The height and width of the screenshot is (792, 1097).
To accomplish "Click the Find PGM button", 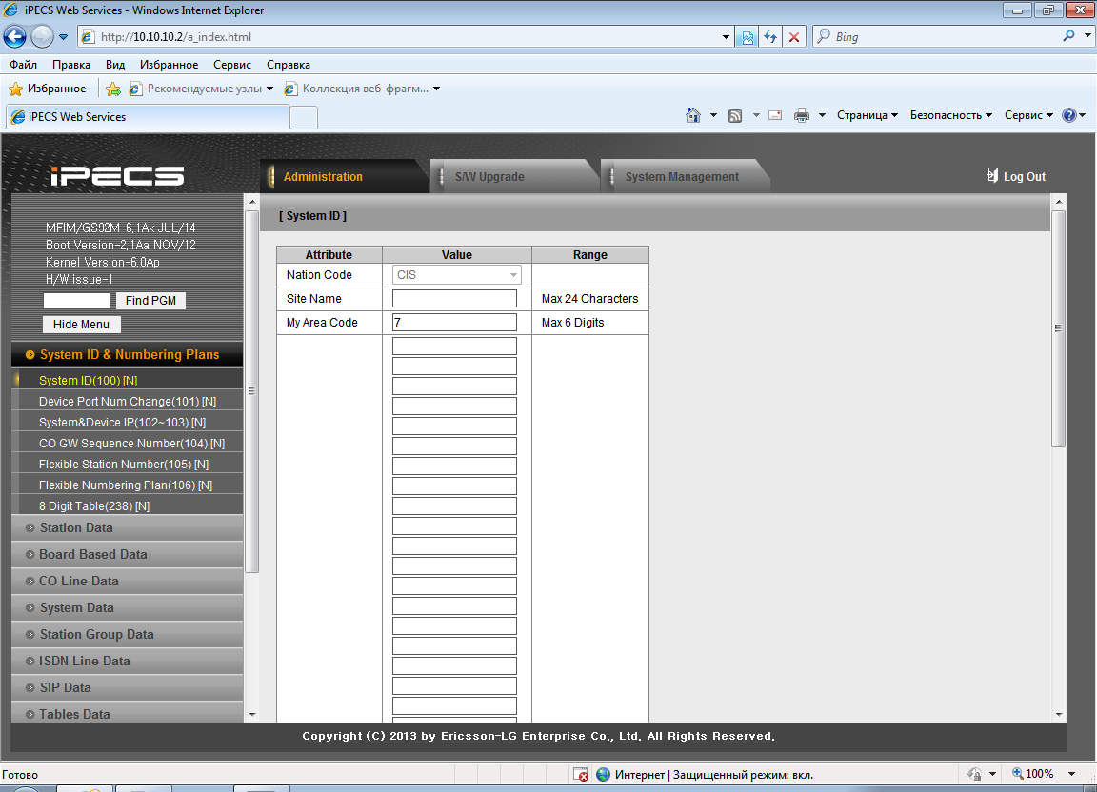I will tap(150, 301).
